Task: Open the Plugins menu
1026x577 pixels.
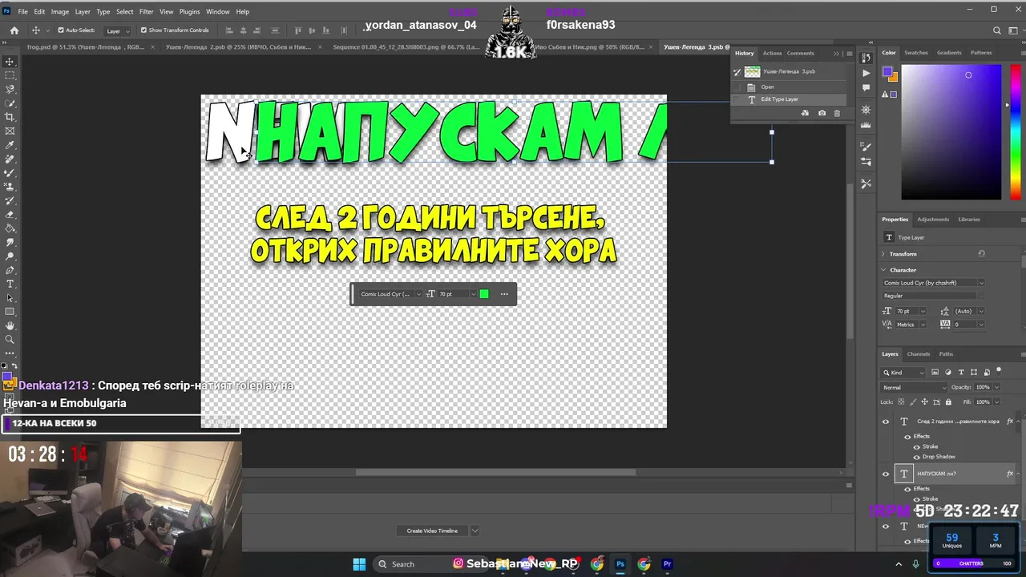Action: (x=190, y=12)
